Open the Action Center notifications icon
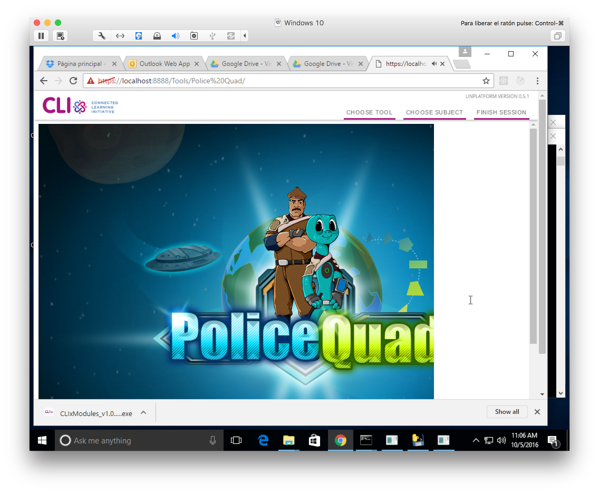The image size is (599, 493). click(x=553, y=441)
